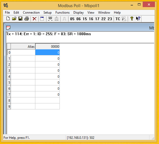159x144 pixels.
Task: Click the red X Delete icon
Action: 35,19
